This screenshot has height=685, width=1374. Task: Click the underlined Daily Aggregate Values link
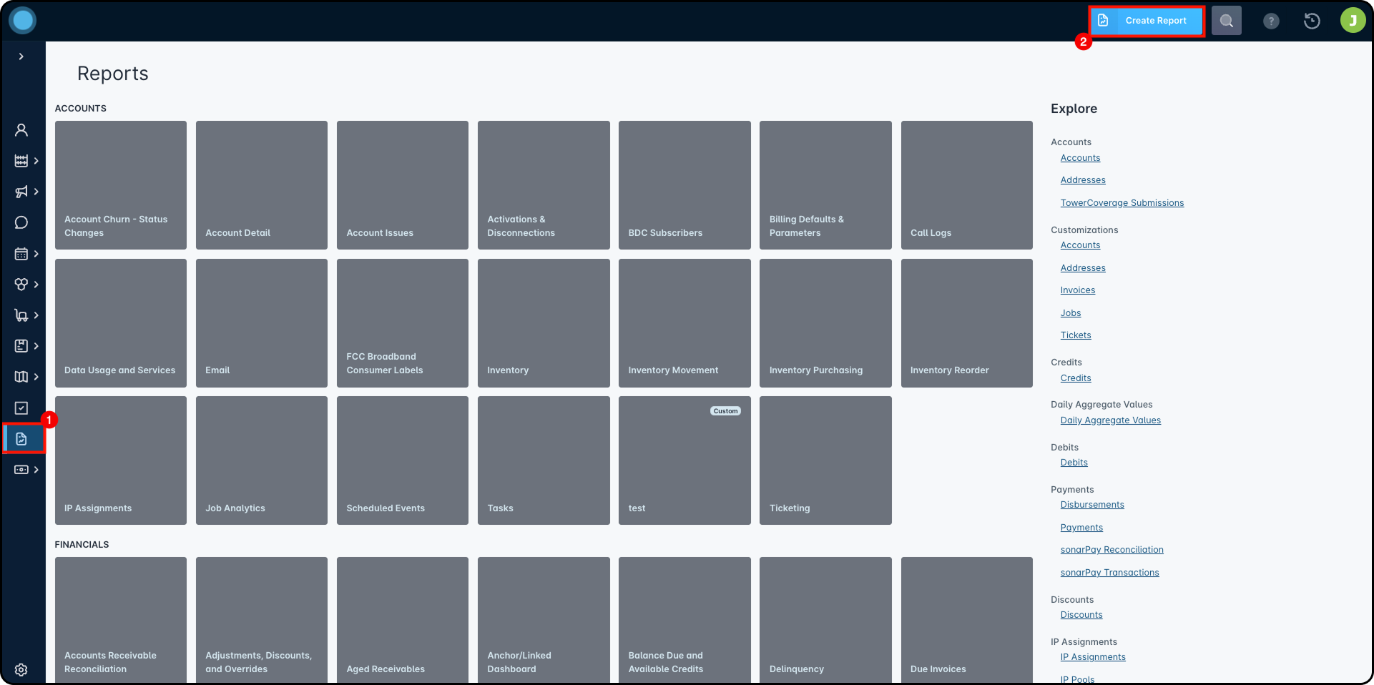pyautogui.click(x=1111, y=420)
